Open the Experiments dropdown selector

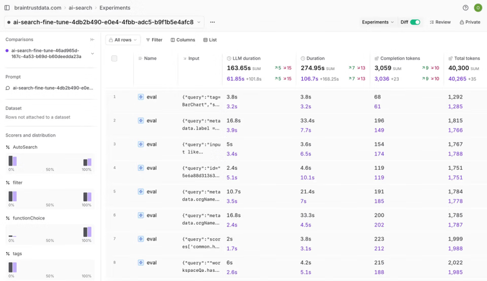point(377,22)
